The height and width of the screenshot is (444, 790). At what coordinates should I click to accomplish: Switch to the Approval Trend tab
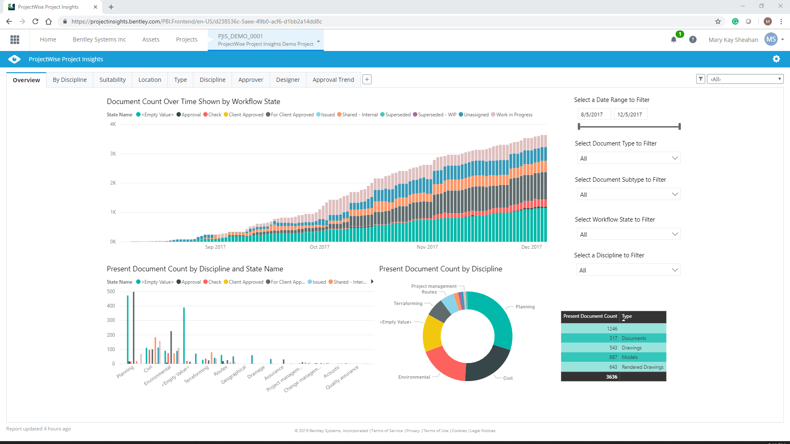coord(333,80)
